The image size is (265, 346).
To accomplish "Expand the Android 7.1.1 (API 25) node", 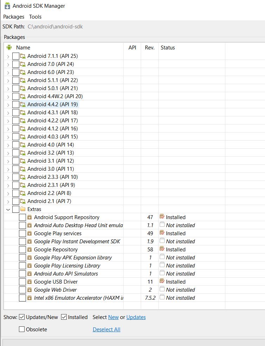I will 8,56.
